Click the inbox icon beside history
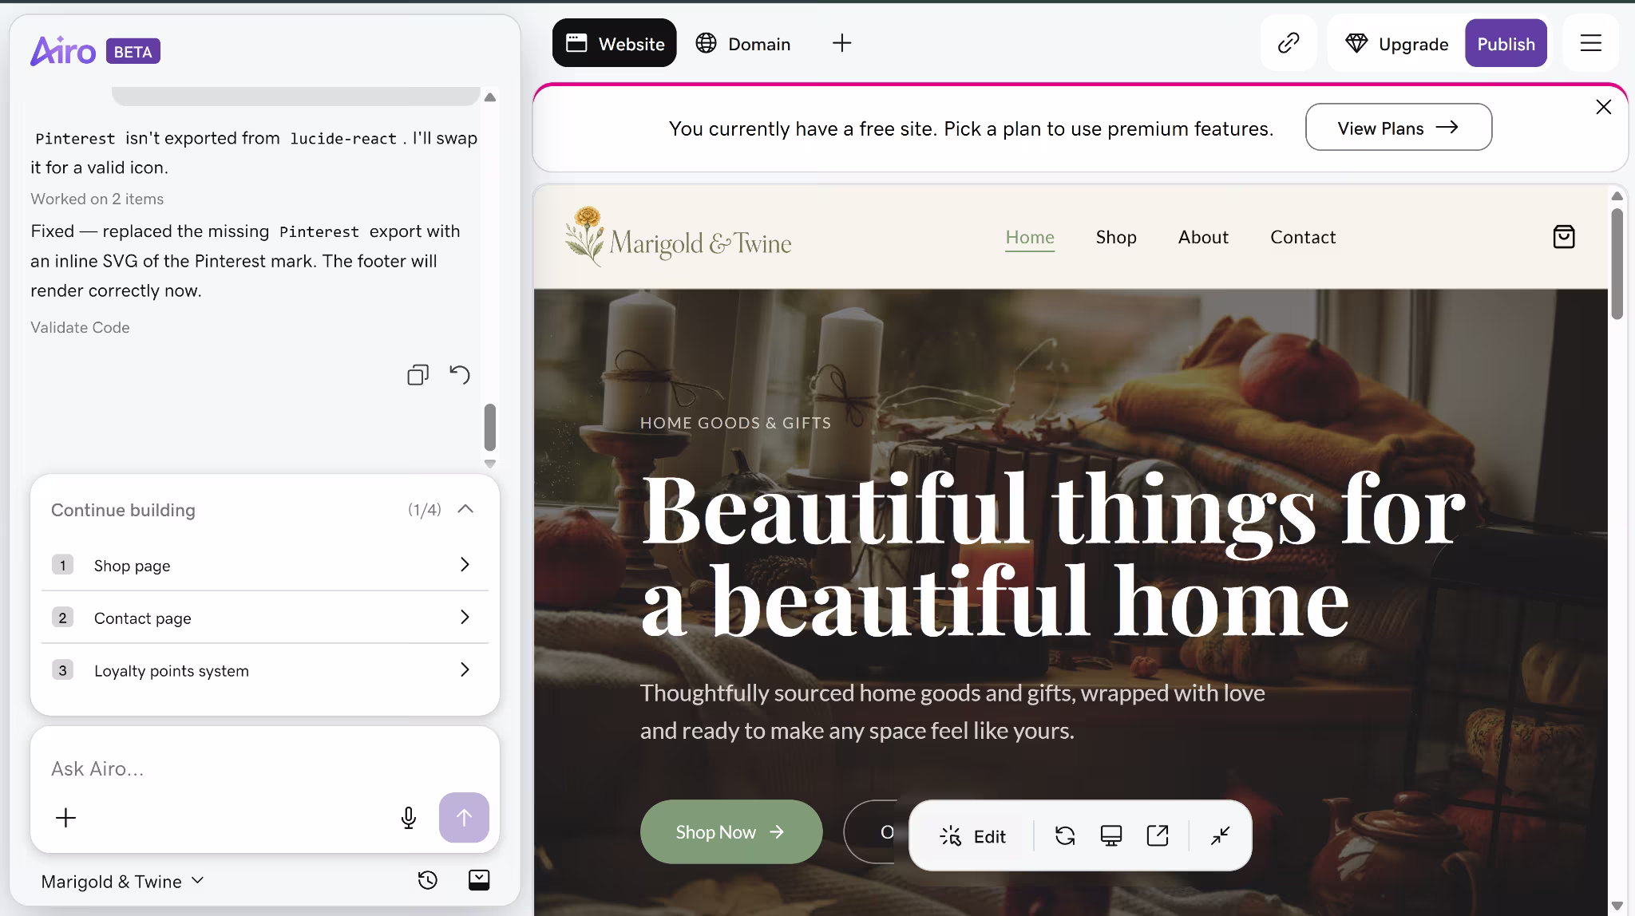 [479, 880]
